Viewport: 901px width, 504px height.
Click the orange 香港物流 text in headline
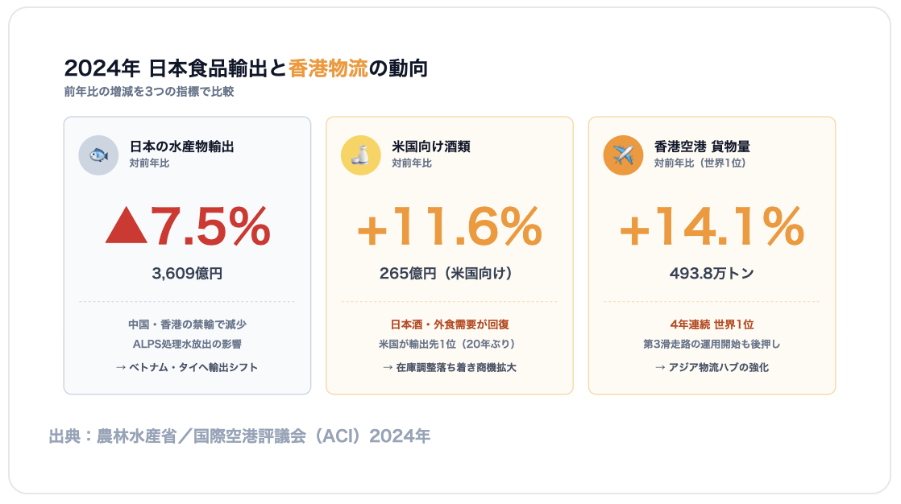[x=327, y=68]
